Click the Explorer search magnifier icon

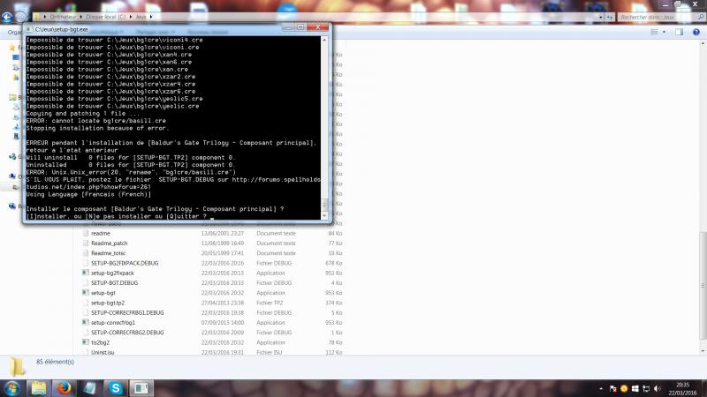tap(701, 17)
